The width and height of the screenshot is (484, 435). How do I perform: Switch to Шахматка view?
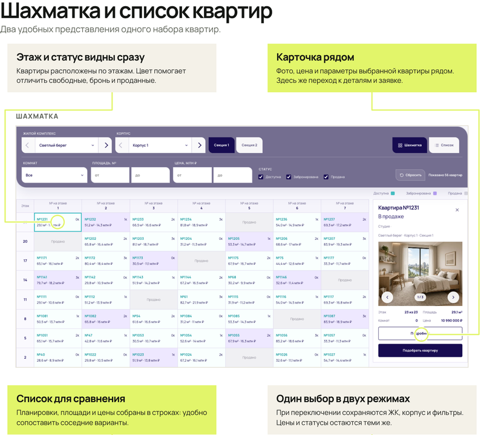410,145
